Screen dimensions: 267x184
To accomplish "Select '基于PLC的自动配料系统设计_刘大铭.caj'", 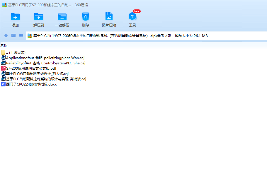I will 37,74.
